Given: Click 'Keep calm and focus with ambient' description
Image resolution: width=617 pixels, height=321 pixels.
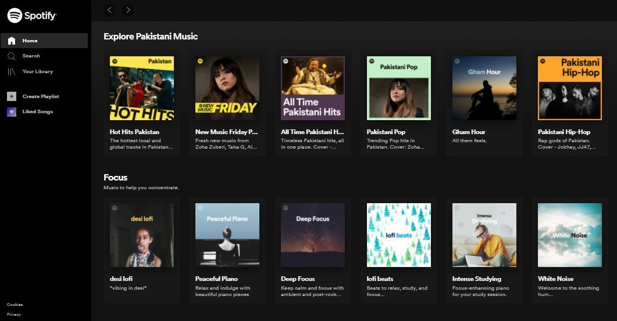Looking at the screenshot, I should point(312,291).
